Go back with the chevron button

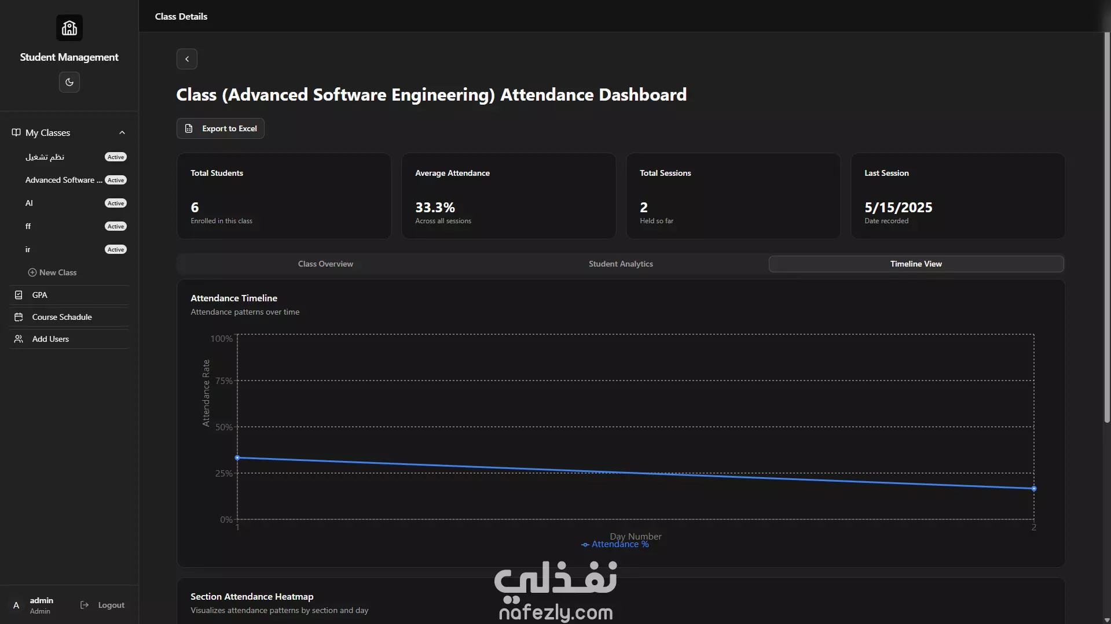(x=187, y=59)
